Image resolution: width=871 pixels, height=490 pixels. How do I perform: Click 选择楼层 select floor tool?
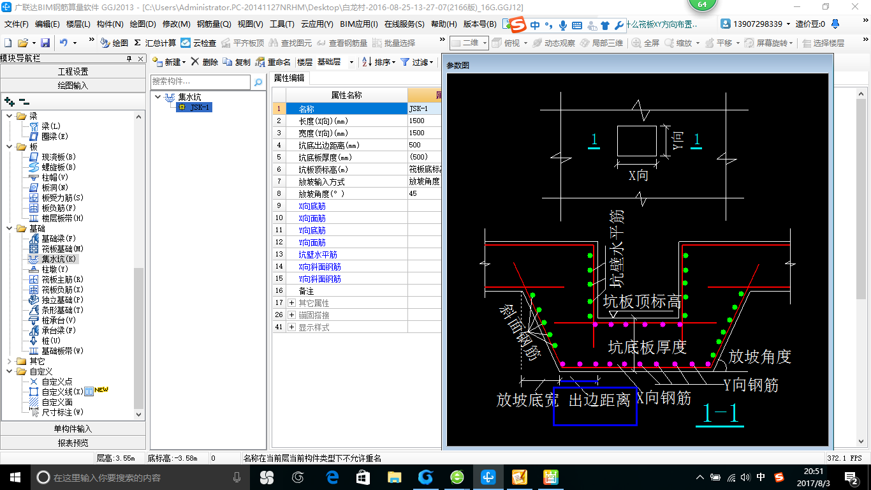823,43
